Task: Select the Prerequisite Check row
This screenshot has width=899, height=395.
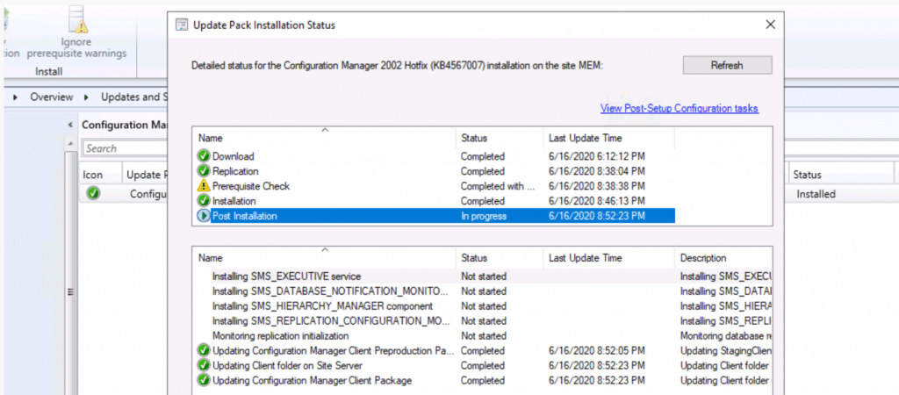Action: [x=435, y=186]
